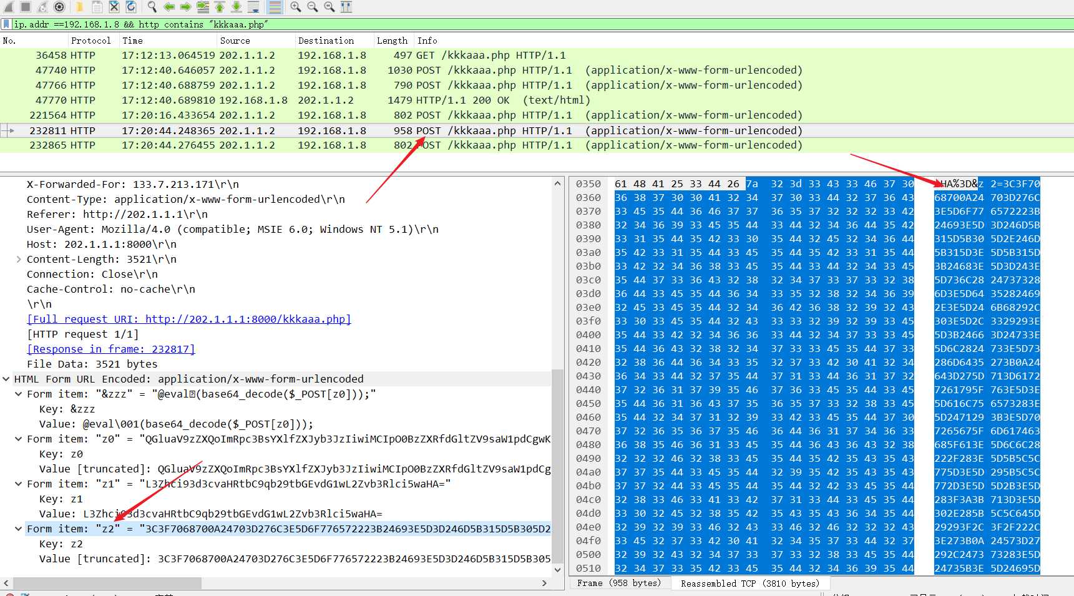1074x596 pixels.
Task: Go forward to next packet arrow
Action: pyautogui.click(x=186, y=7)
